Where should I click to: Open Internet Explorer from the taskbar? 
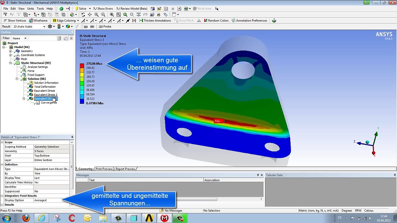[x=42, y=218]
